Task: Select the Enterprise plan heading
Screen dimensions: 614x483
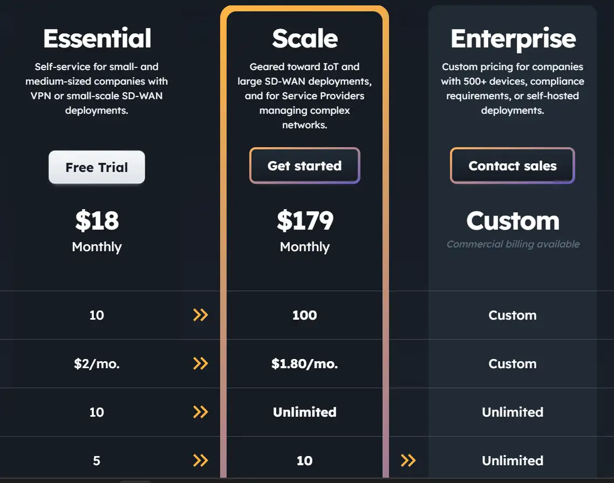Action: pos(513,38)
